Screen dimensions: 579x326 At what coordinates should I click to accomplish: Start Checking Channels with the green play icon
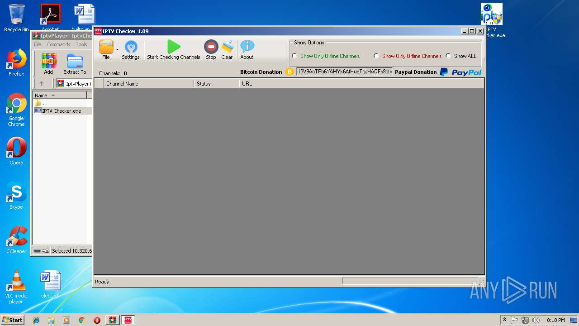click(x=174, y=50)
